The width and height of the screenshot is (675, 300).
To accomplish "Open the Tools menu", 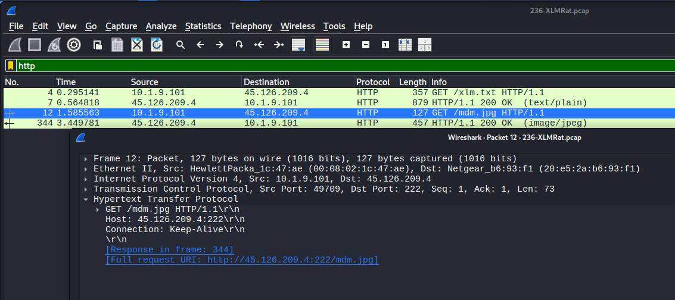I will tap(334, 26).
